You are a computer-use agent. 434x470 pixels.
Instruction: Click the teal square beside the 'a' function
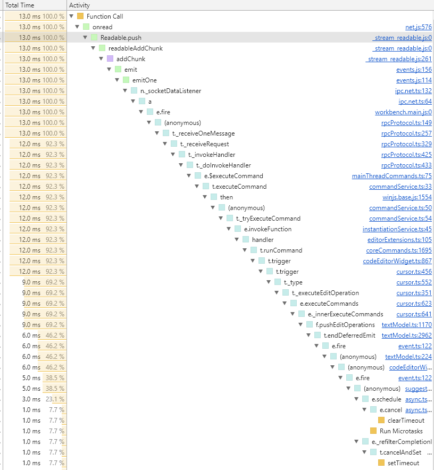tap(142, 102)
